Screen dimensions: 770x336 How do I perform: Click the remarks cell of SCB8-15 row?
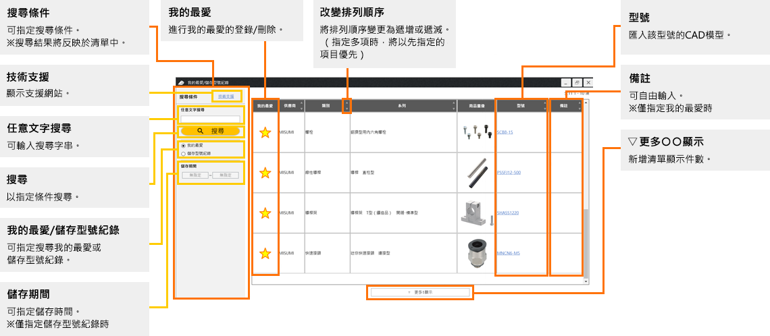tap(566, 132)
